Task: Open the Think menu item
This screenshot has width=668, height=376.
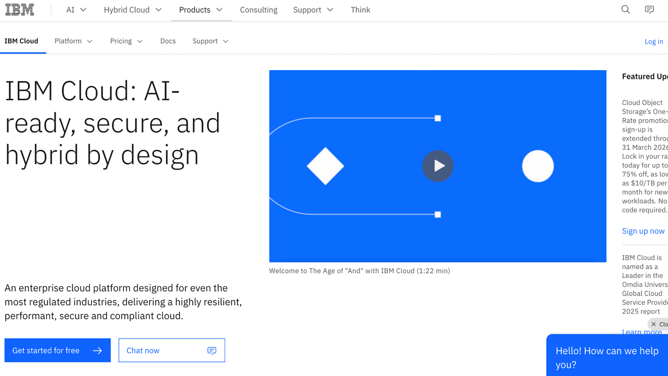Action: point(360,10)
